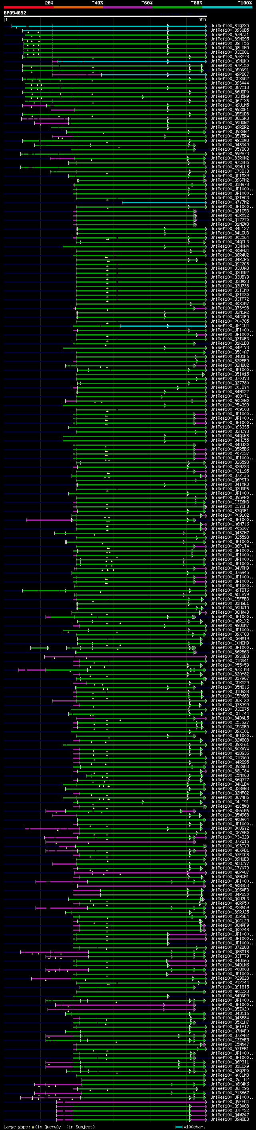Open hit UniRef100_Q9FF55

[x=230, y=43]
